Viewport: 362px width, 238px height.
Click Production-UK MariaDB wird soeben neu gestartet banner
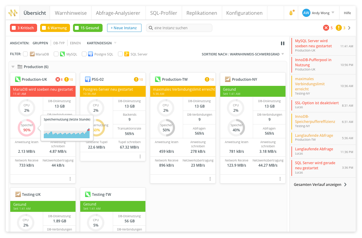pyautogui.click(x=43, y=91)
